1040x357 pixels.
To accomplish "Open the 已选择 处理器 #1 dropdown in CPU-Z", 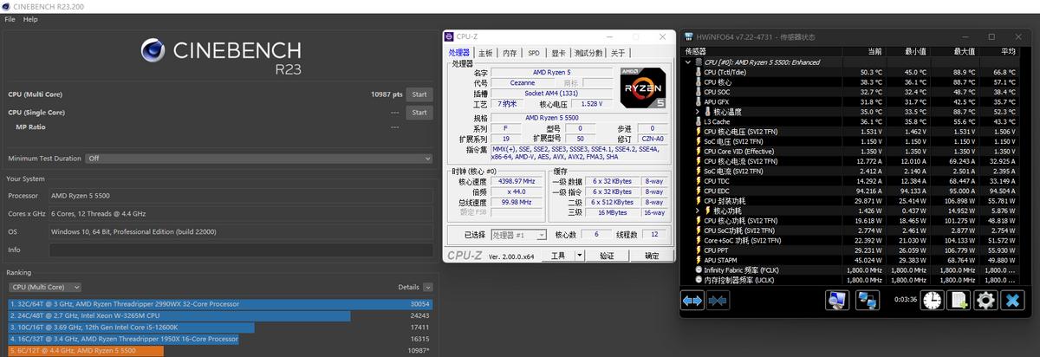I will coord(518,235).
